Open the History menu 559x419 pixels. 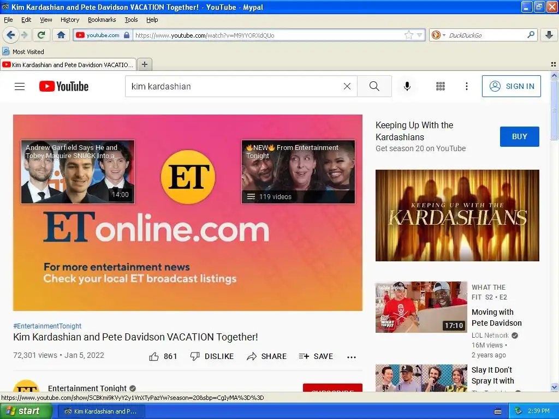click(x=69, y=20)
